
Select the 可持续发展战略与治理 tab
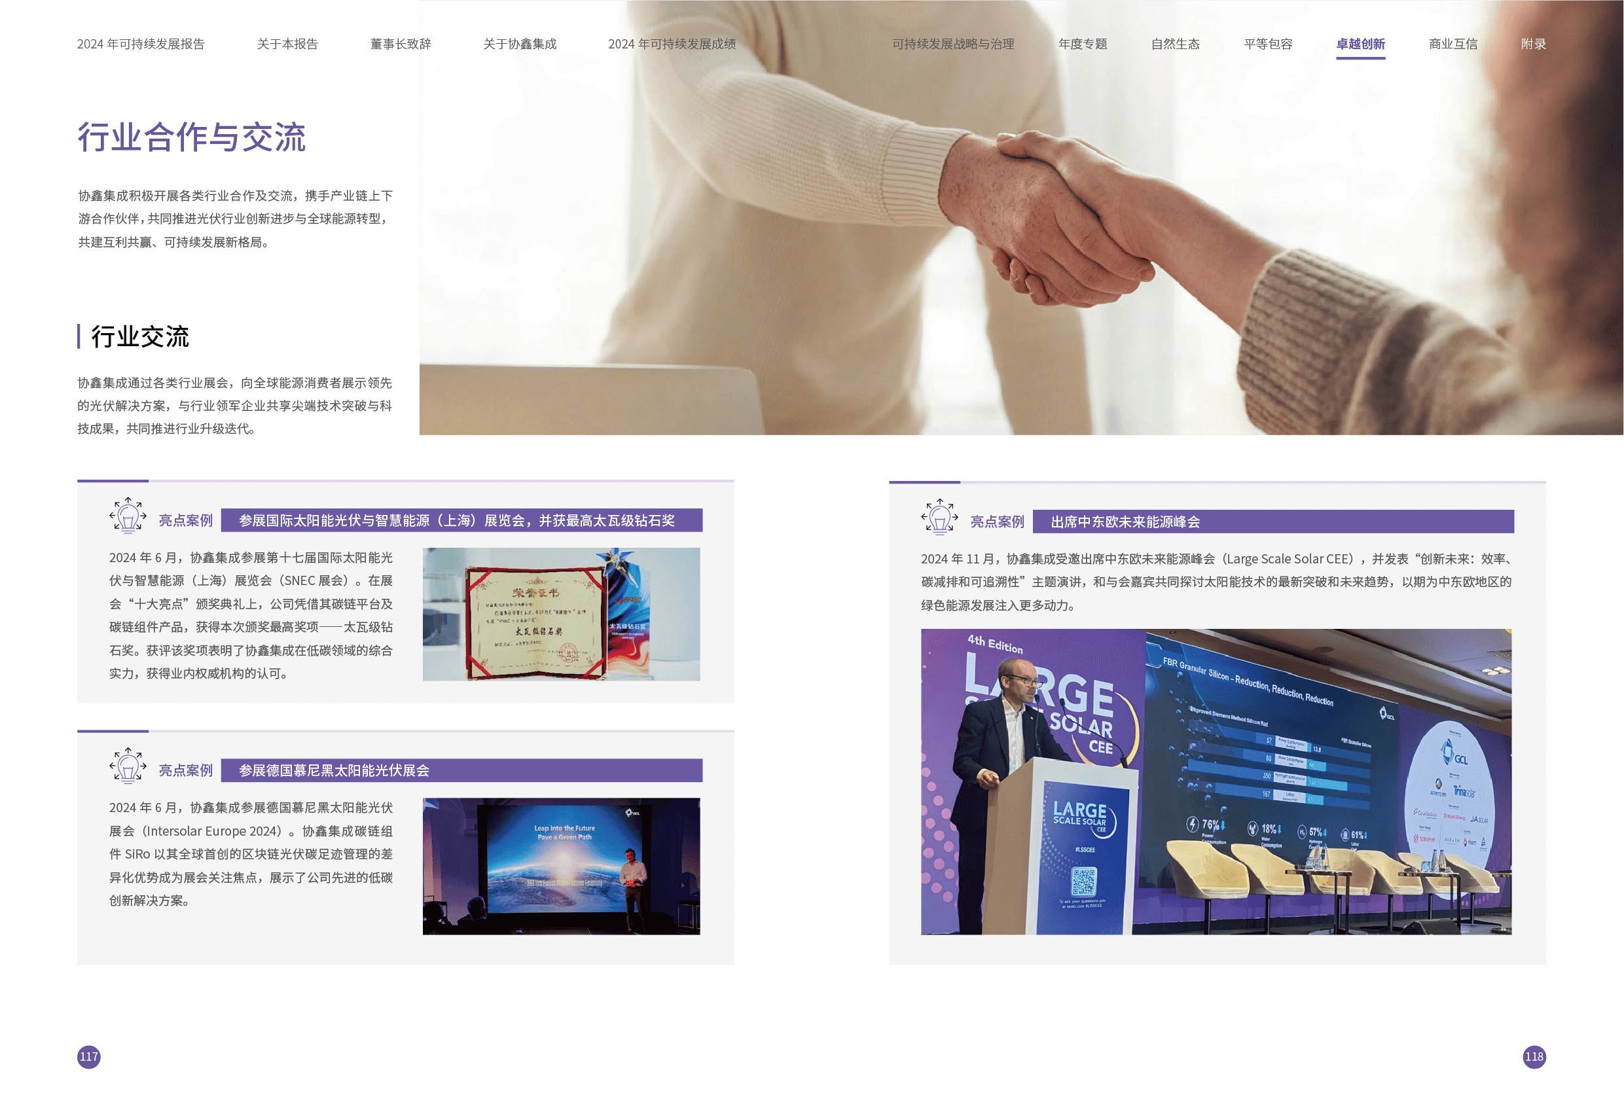pos(952,44)
